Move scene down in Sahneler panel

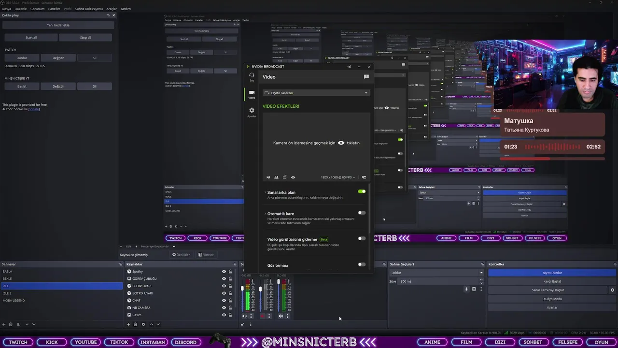click(33, 324)
